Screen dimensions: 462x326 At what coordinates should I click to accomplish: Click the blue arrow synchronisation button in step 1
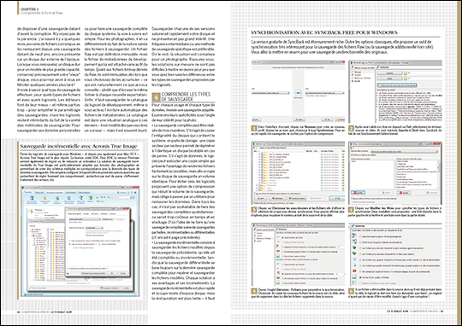tap(299, 93)
